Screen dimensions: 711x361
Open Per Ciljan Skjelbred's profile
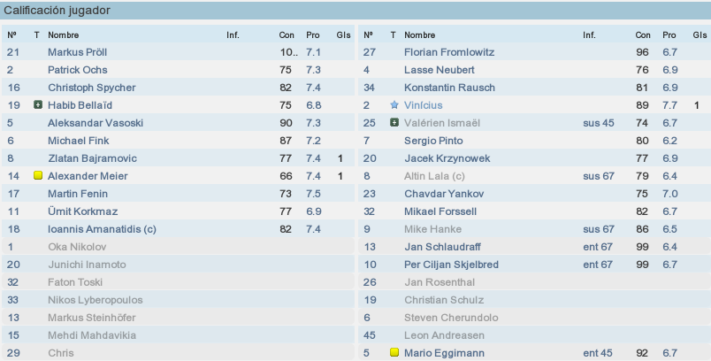[451, 265]
